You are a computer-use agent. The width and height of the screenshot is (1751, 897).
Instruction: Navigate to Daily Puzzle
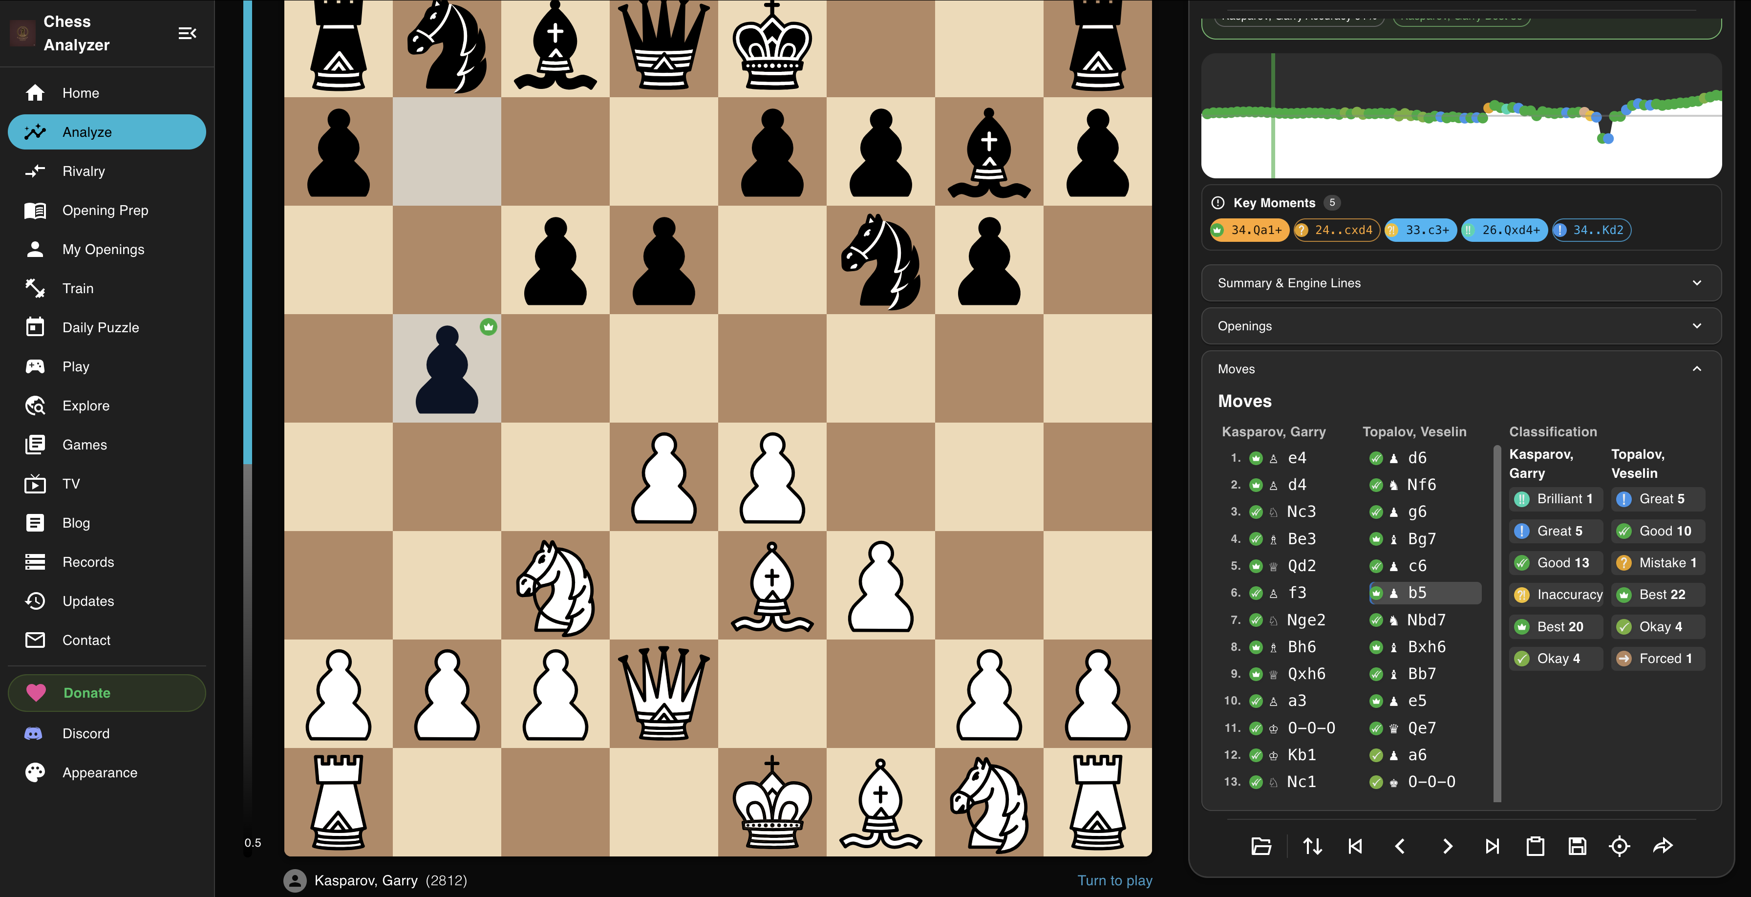point(100,327)
